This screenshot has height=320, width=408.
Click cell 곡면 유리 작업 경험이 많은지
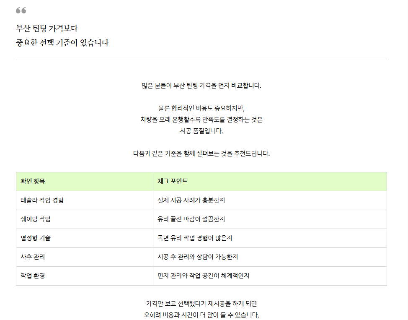coord(270,238)
